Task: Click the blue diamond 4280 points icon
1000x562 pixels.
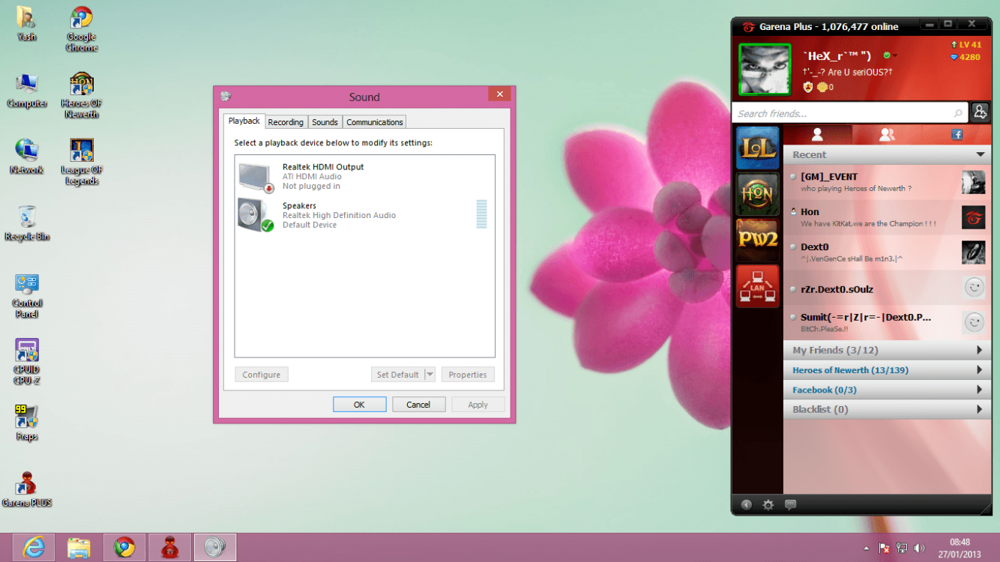Action: 954,57
